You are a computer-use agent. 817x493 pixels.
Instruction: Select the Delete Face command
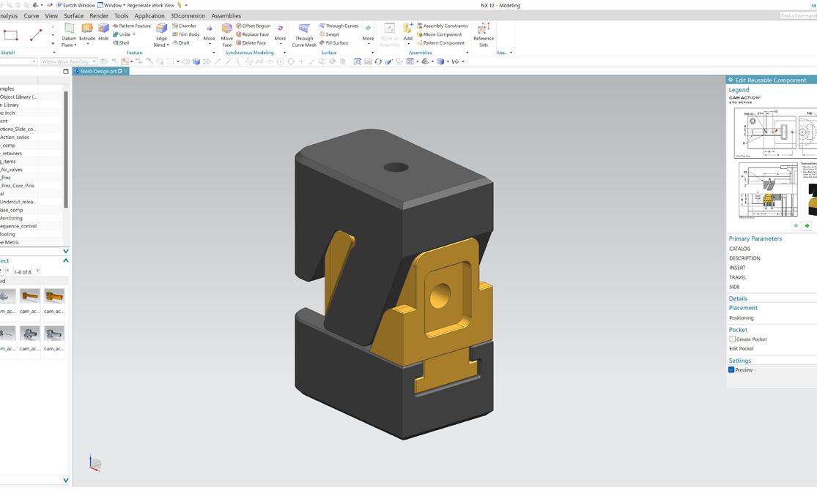pos(251,42)
